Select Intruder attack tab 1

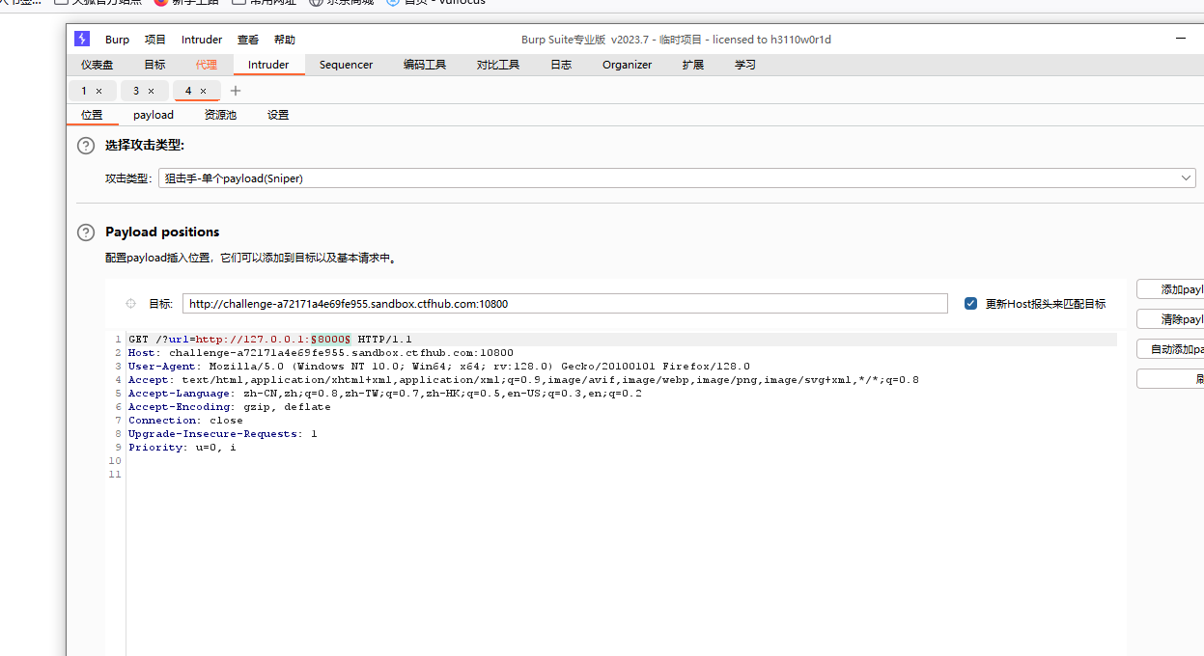[84, 91]
